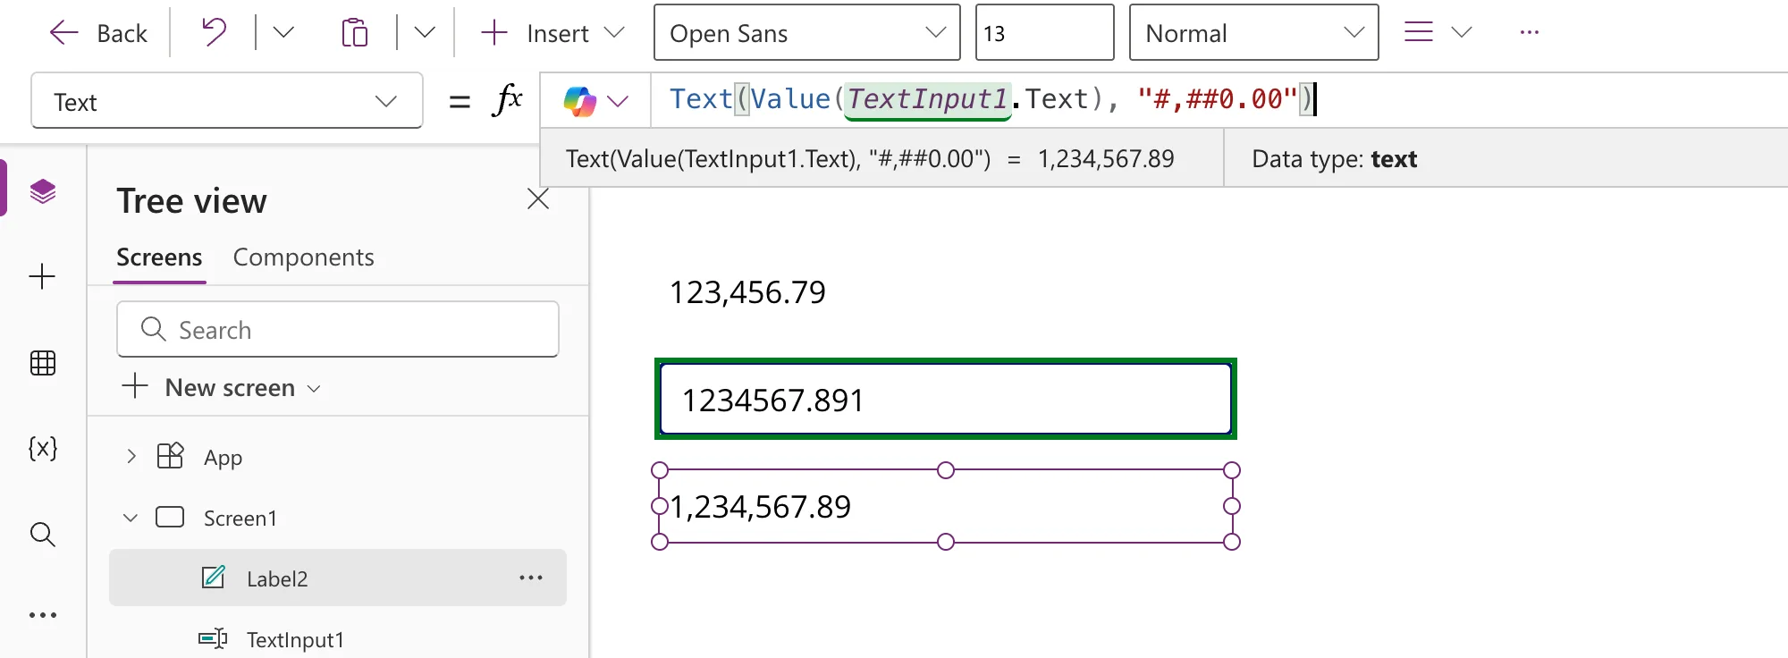Select the label showing 1,234,567.89

pyautogui.click(x=946, y=507)
